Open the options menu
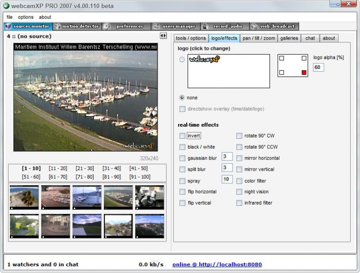Screen dimensions: 360x273 pos(26,17)
